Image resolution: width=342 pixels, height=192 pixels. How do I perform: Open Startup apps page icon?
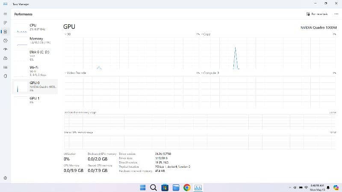click(x=5, y=49)
